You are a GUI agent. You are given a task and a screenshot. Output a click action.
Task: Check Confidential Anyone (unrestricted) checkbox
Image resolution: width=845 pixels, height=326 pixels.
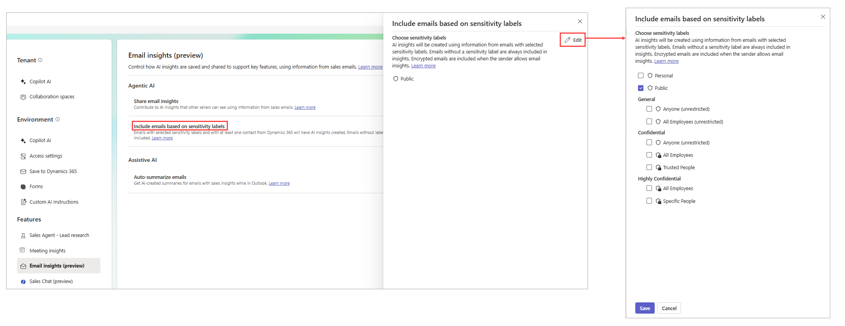point(649,142)
